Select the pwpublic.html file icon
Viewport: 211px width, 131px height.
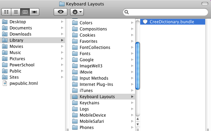(5, 83)
